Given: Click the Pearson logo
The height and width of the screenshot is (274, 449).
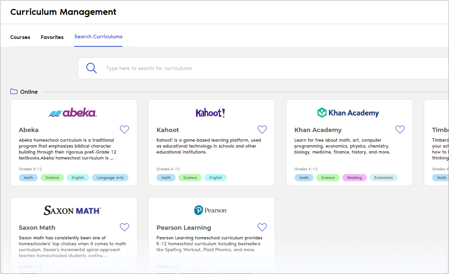Looking at the screenshot, I should click(x=210, y=210).
